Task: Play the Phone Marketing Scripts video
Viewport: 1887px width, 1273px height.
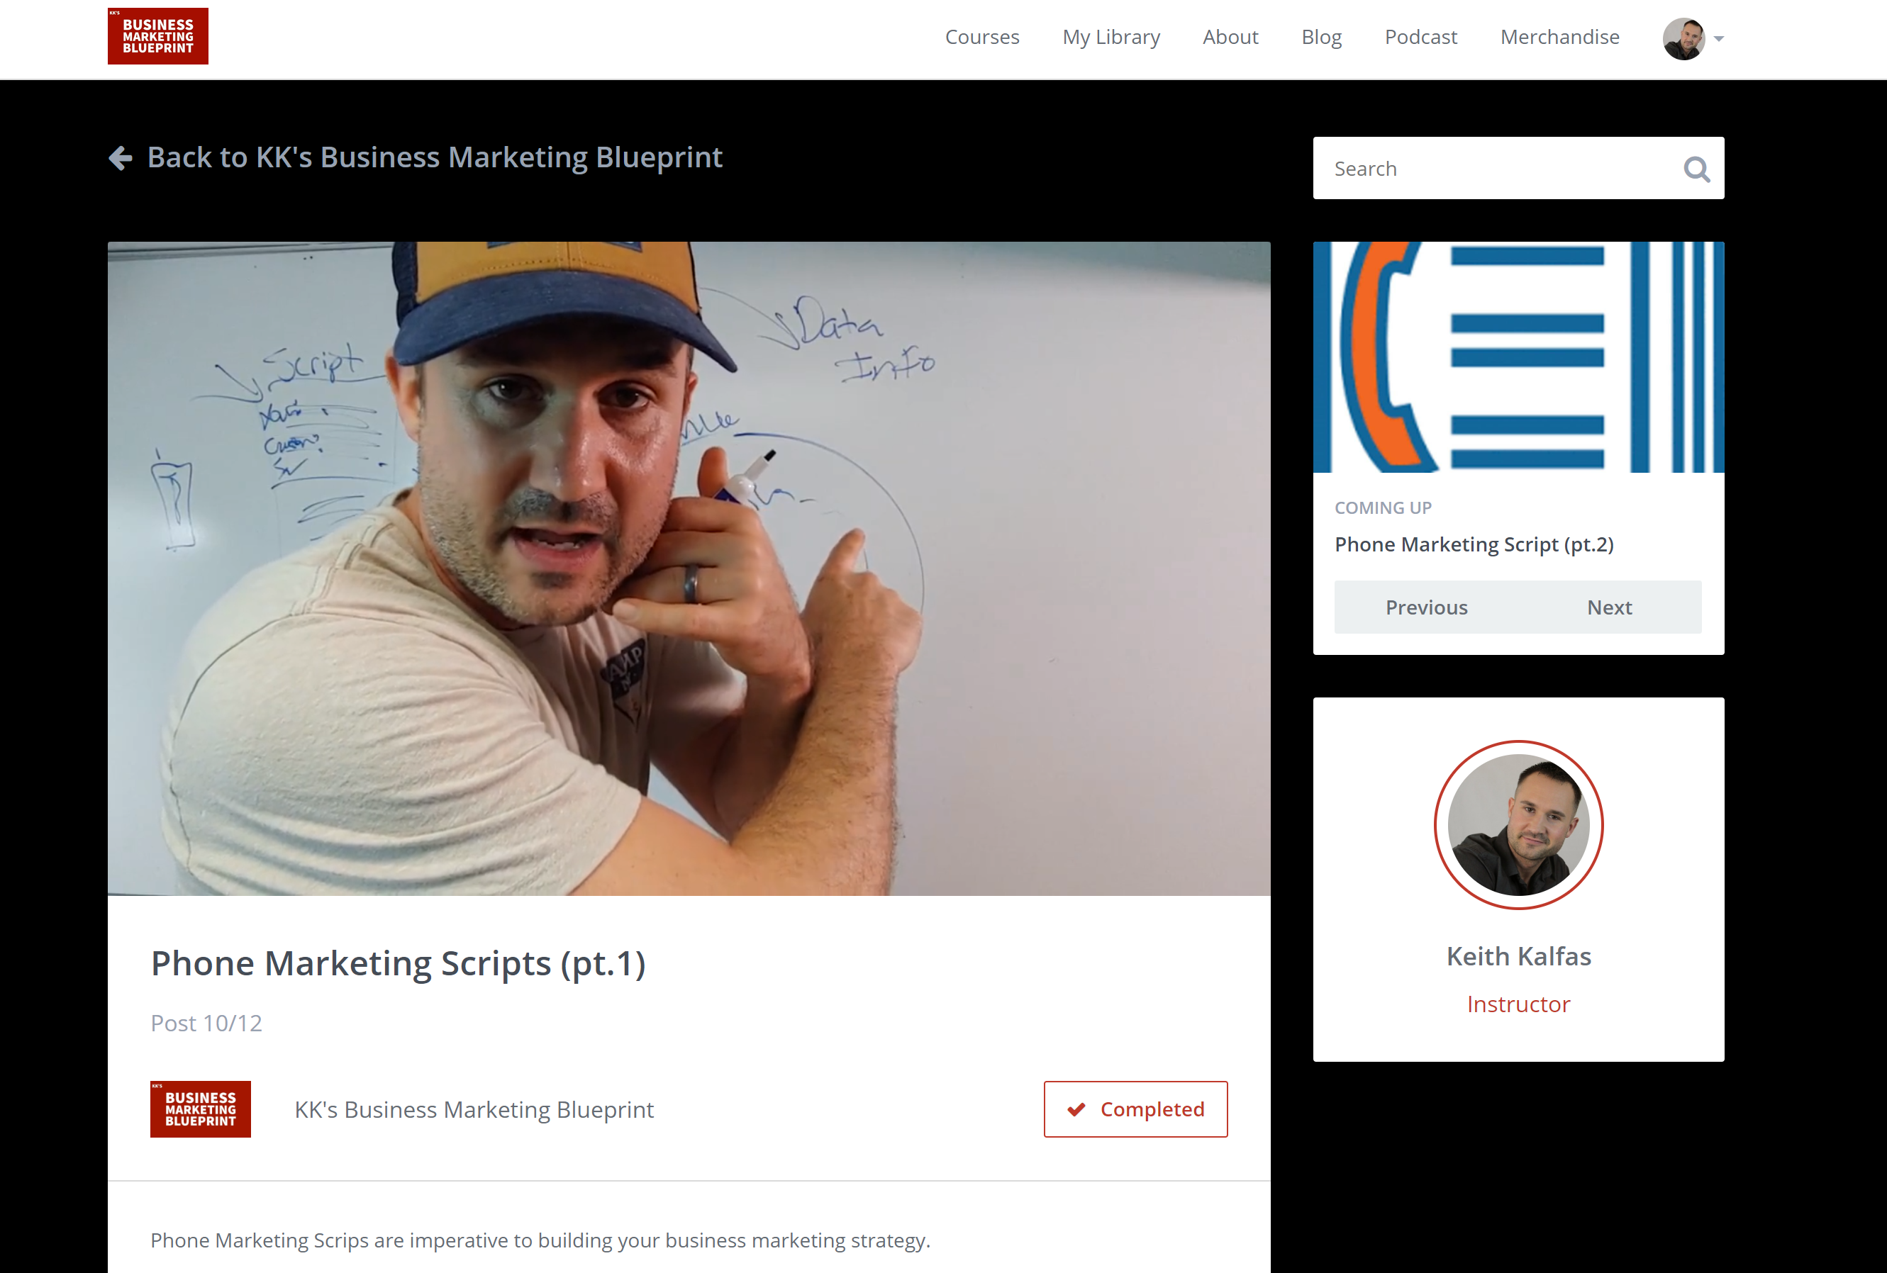Action: [689, 568]
